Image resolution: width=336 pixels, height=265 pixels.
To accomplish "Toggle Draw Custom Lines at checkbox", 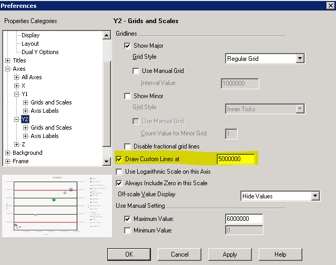I will 119,159.
